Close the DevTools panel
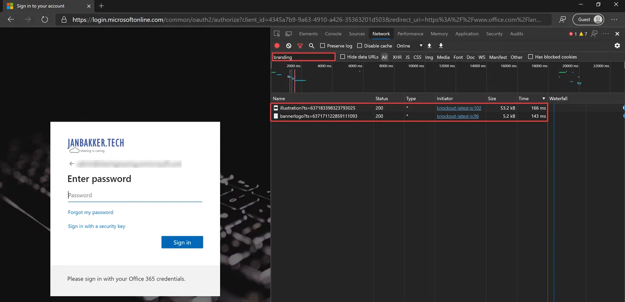Screen dimensions: 625x302 (617, 34)
